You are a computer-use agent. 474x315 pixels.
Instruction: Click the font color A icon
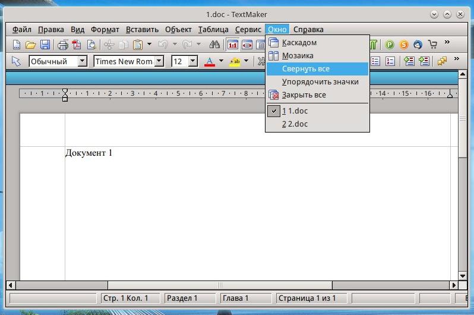(x=210, y=61)
